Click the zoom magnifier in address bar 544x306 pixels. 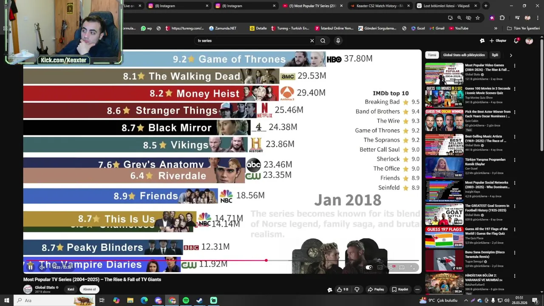(x=459, y=18)
